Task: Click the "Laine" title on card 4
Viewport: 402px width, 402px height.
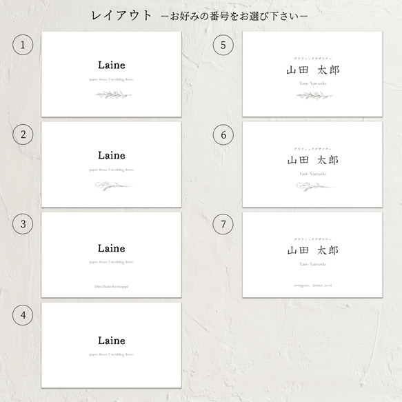Action: tap(112, 341)
